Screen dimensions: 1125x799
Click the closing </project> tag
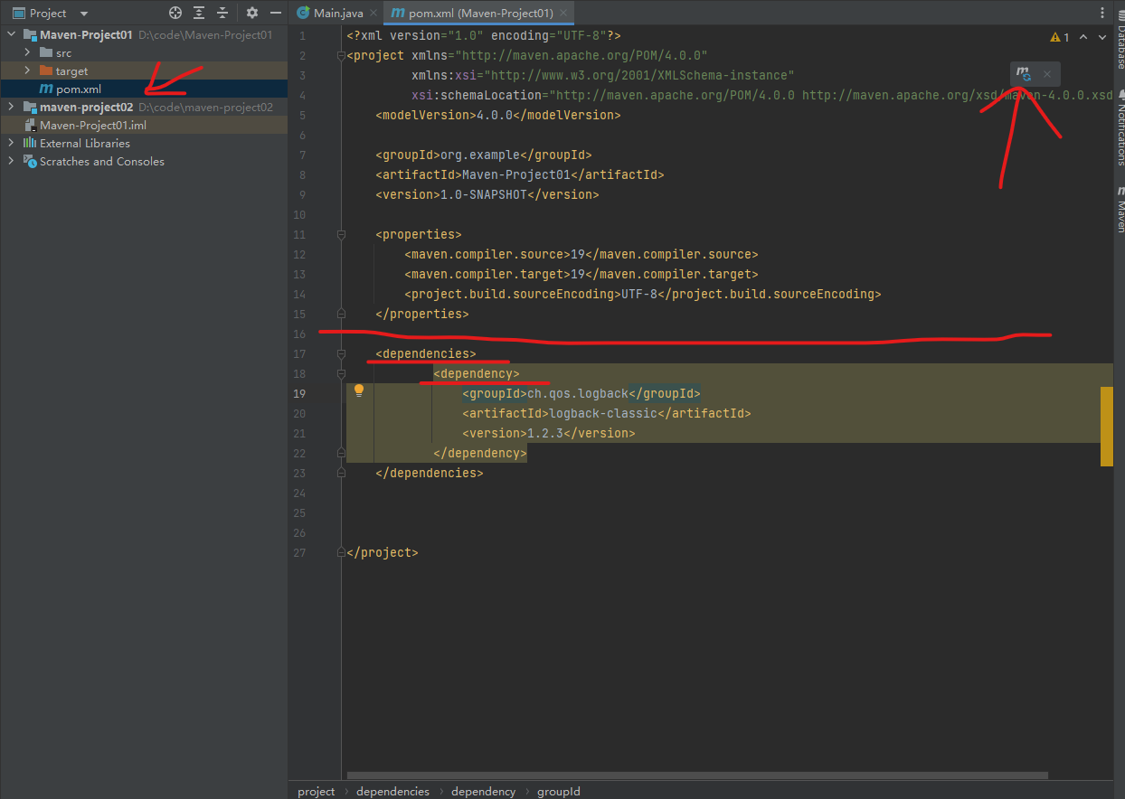(x=383, y=552)
